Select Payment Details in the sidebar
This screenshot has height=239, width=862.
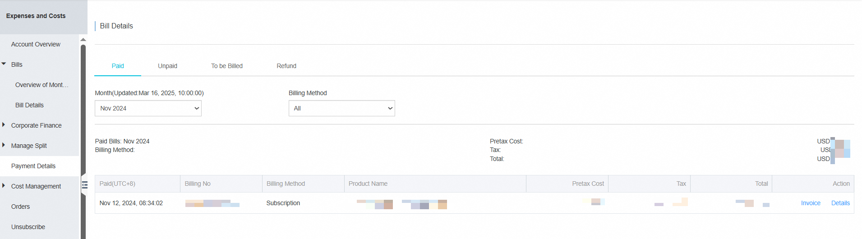(33, 166)
